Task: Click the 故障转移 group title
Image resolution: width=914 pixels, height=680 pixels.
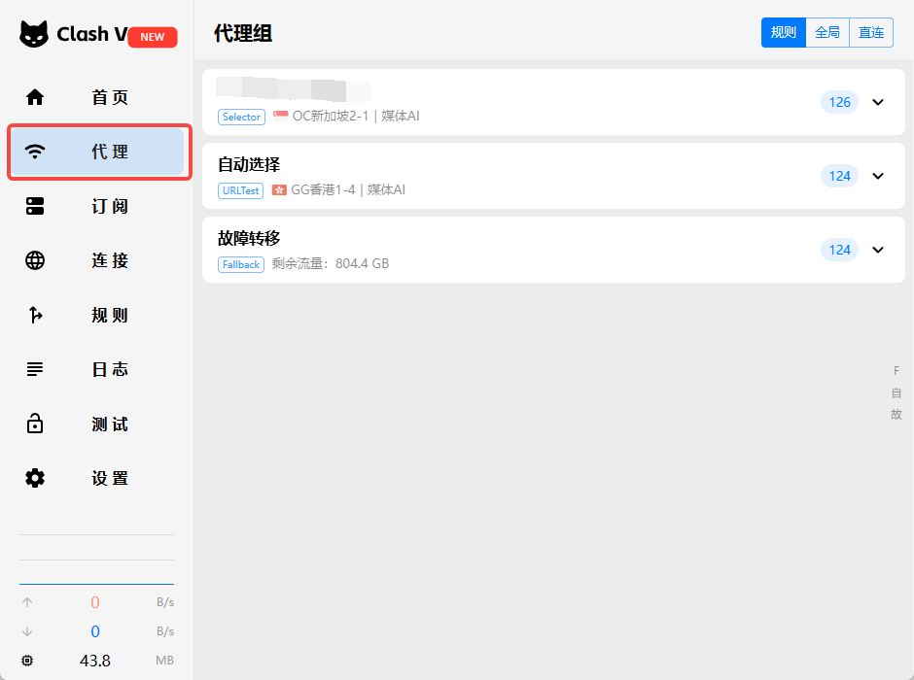Action: click(249, 238)
